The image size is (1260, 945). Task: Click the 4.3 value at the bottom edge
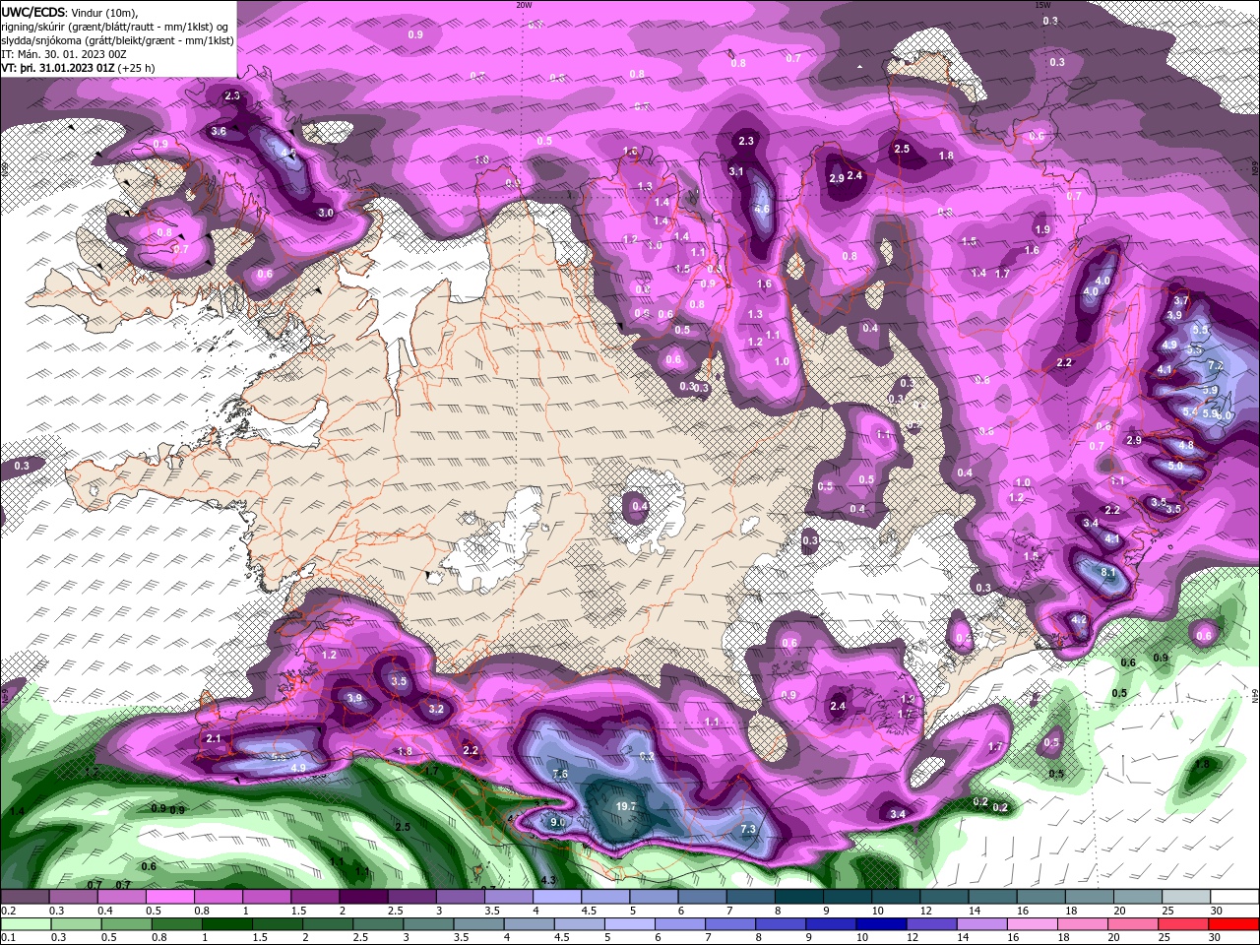pyautogui.click(x=549, y=880)
